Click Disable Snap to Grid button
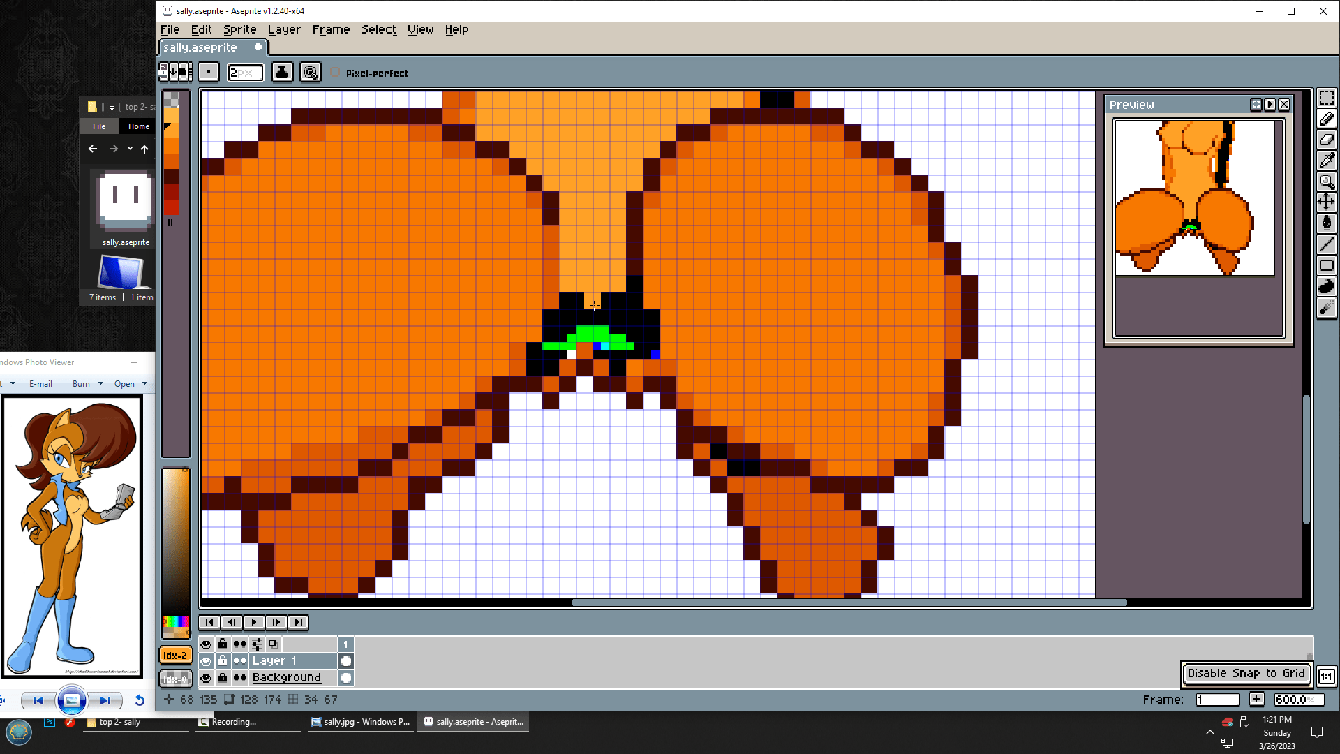 [1246, 673]
